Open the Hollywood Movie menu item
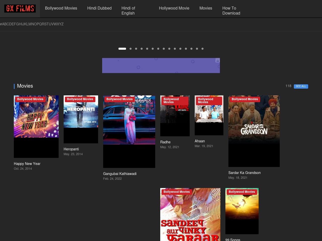This screenshot has height=241, width=322. pos(174,8)
